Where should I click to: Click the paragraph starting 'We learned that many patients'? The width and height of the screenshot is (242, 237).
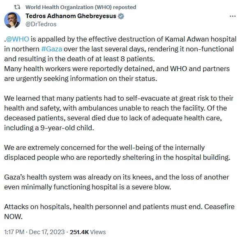click(119, 113)
